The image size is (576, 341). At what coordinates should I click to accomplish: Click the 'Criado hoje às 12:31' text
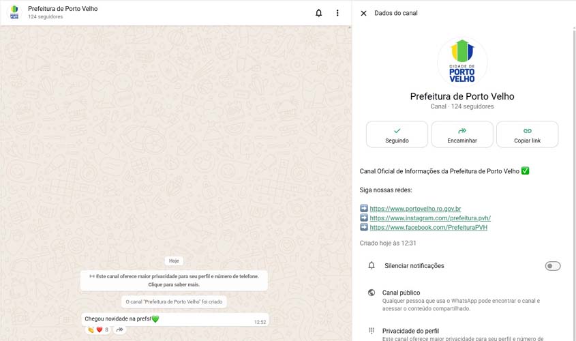(388, 243)
